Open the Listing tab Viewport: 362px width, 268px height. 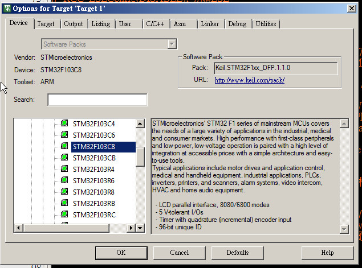tap(101, 24)
